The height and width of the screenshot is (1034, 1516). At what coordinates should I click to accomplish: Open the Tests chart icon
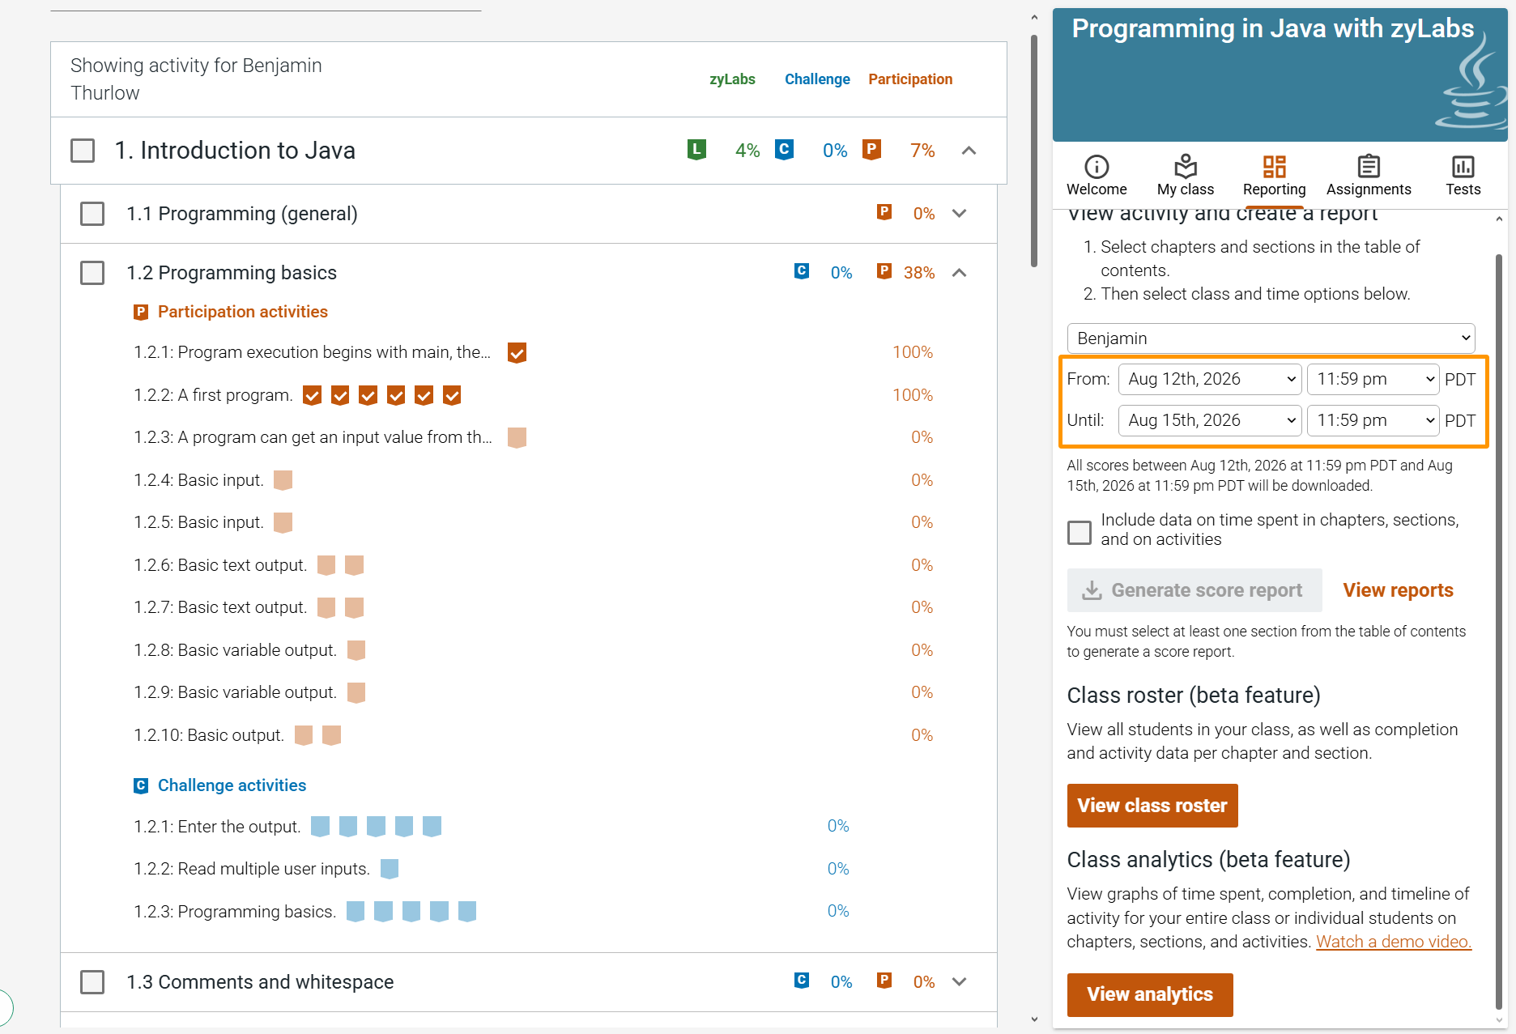coord(1463,167)
